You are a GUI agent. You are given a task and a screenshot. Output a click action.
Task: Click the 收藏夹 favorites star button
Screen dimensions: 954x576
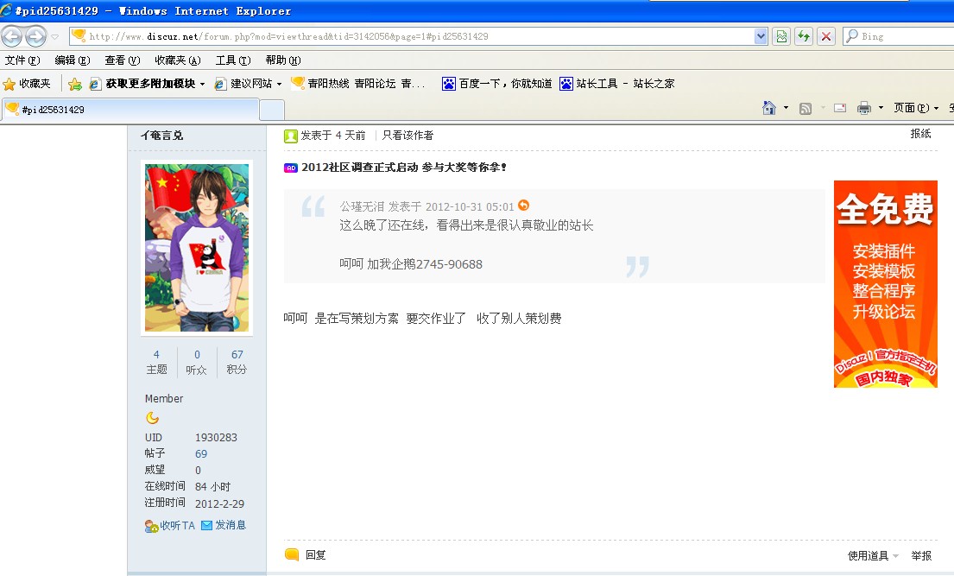coord(28,84)
